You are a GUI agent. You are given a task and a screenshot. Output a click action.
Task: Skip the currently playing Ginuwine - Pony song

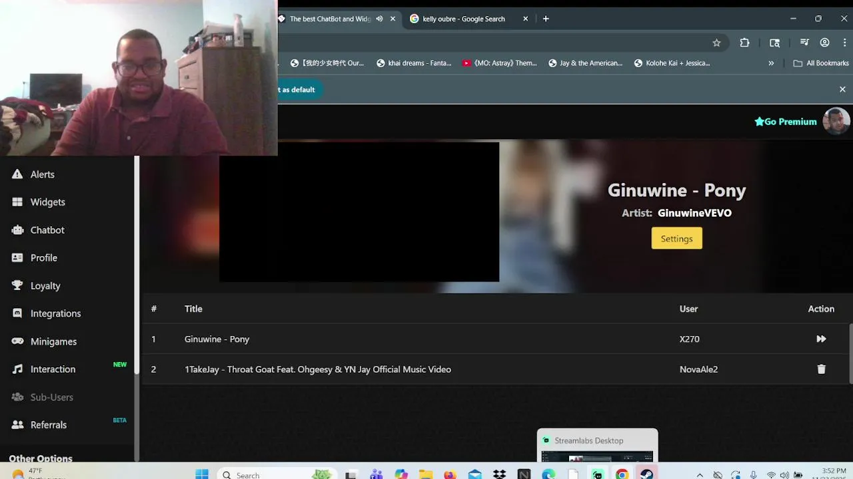click(x=821, y=339)
